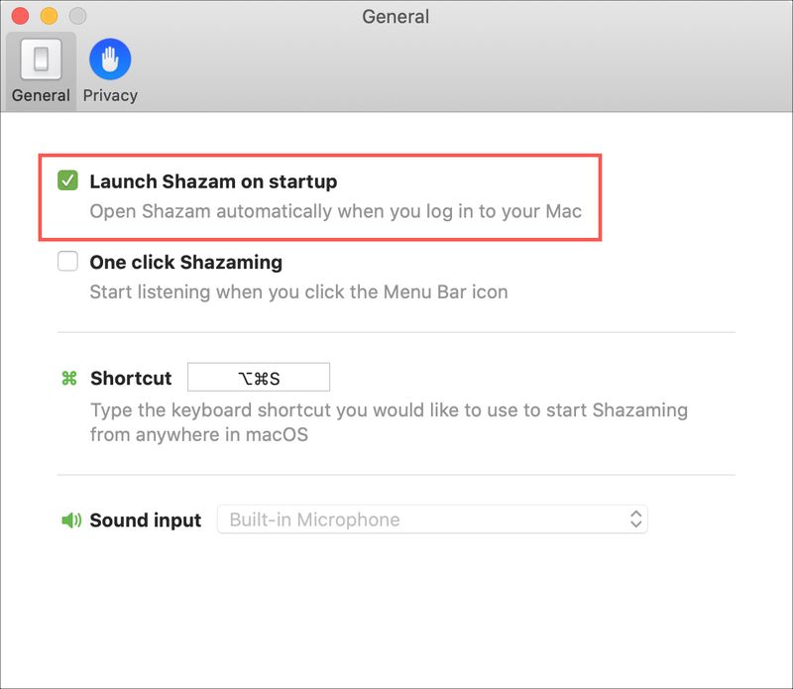Viewport: 793px width, 689px height.
Task: Click the Sound input label
Action: pos(146,520)
